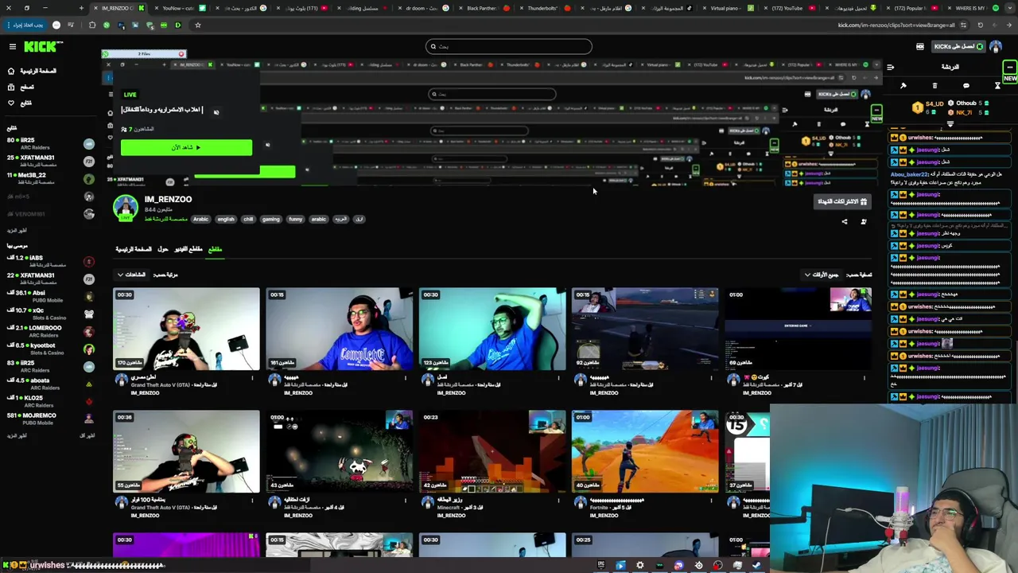Expand the filter All Time dropdown
Viewport: 1018px width, 573px height.
pyautogui.click(x=822, y=275)
